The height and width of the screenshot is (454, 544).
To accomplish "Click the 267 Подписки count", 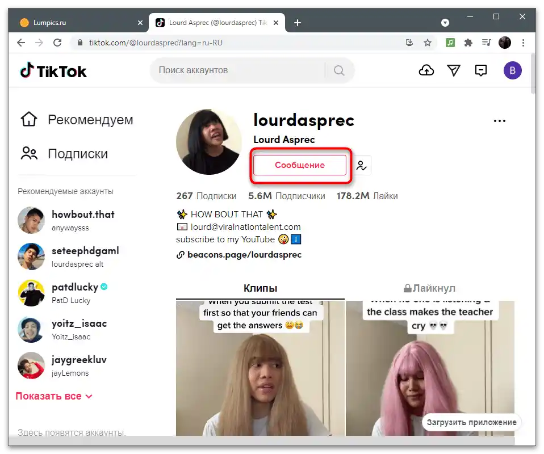I will point(207,196).
